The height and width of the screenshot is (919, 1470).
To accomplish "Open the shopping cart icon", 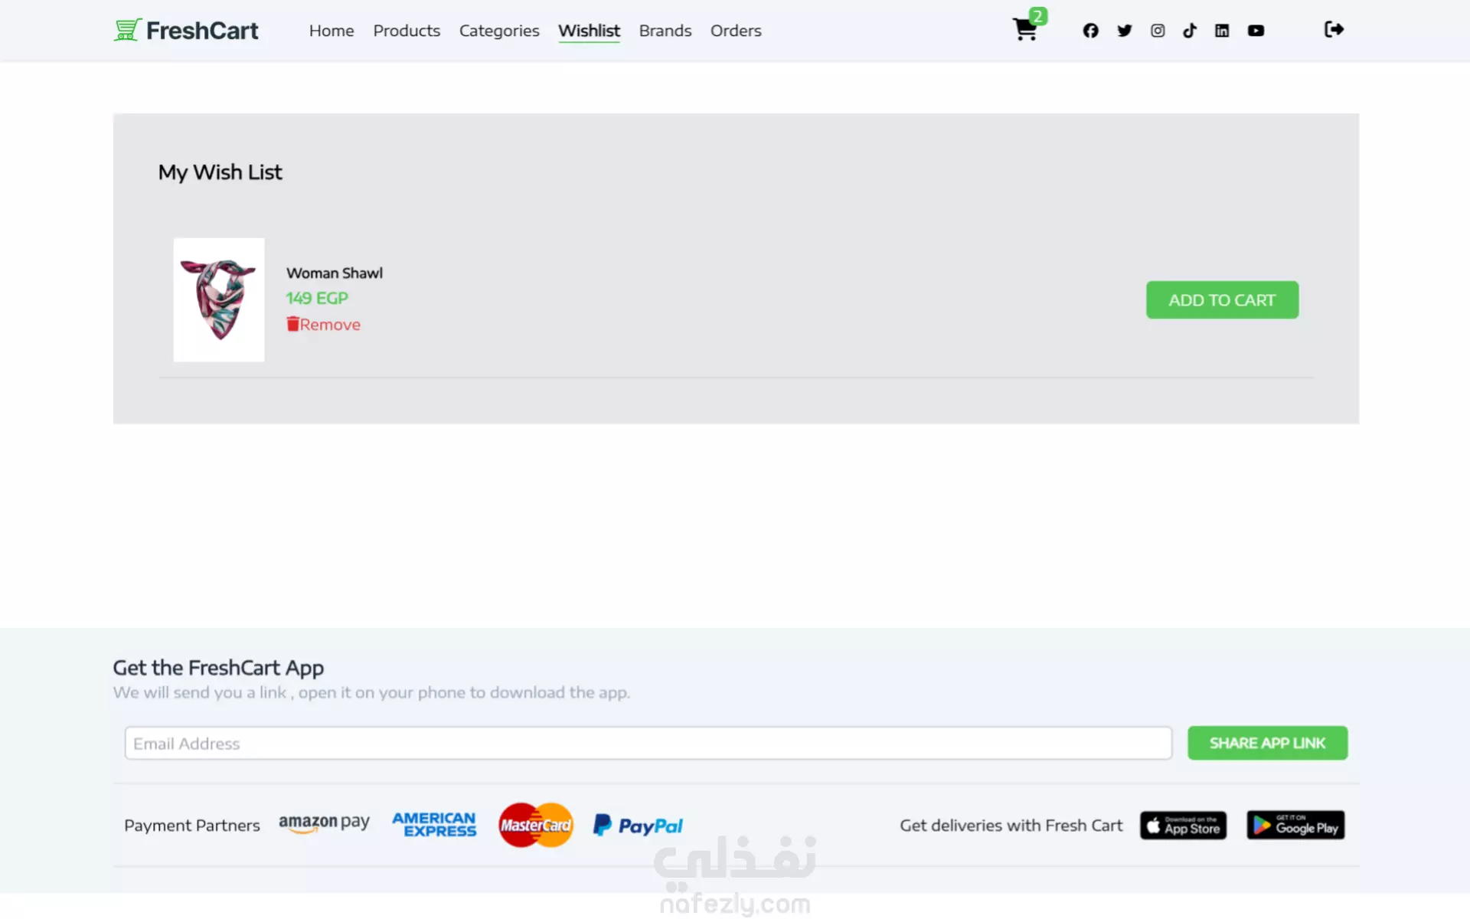I will (x=1025, y=30).
